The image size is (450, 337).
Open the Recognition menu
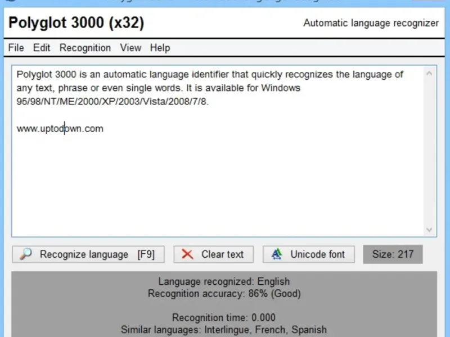[x=85, y=48]
